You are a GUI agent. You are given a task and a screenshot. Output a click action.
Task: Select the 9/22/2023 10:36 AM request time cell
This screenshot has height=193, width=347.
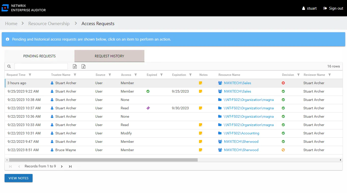(24, 116)
